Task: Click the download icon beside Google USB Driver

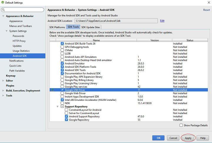Action: (52, 90)
